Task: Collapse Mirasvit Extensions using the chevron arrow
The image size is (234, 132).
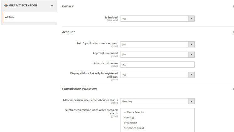Action: pyautogui.click(x=52, y=6)
